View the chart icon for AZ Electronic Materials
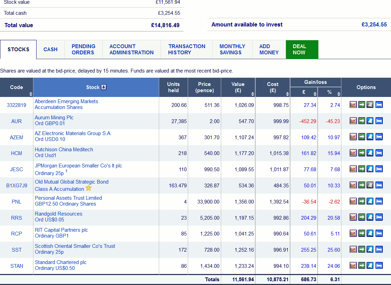This screenshot has width=391, height=285. 353,137
